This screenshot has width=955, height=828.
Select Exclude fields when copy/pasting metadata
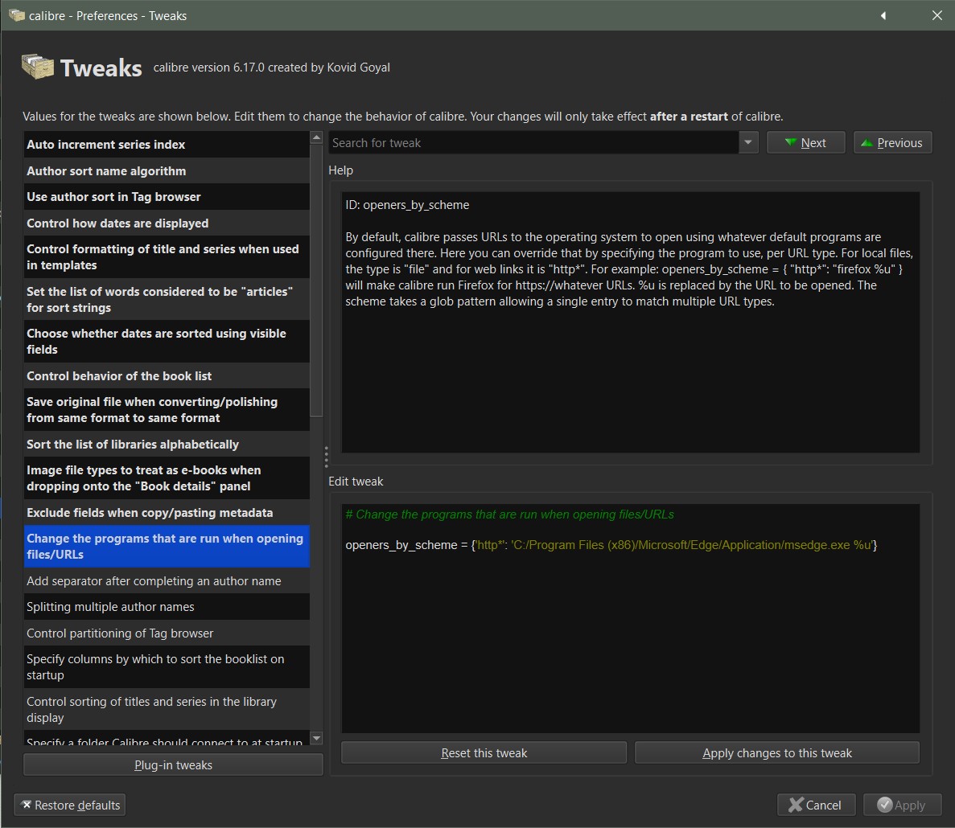tap(167, 512)
